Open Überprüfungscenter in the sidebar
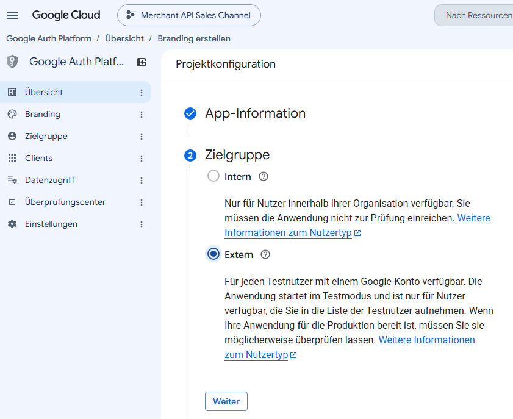Viewport: 513px width, 419px height. (76, 202)
